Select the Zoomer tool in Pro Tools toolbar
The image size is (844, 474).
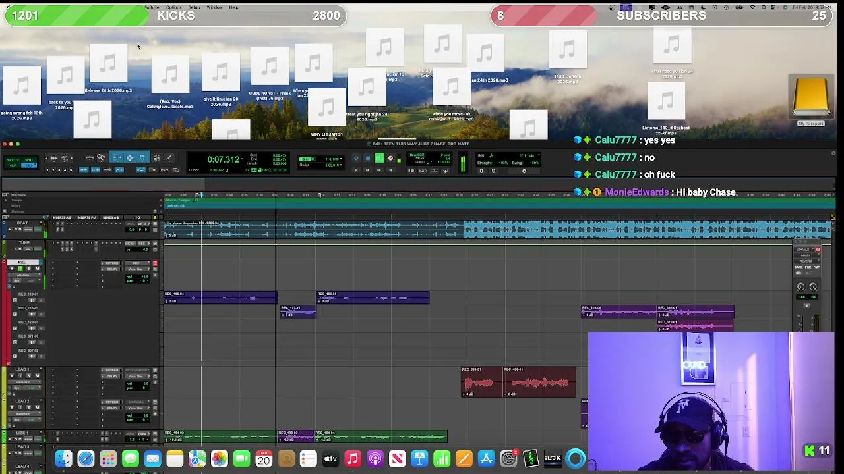click(100, 157)
